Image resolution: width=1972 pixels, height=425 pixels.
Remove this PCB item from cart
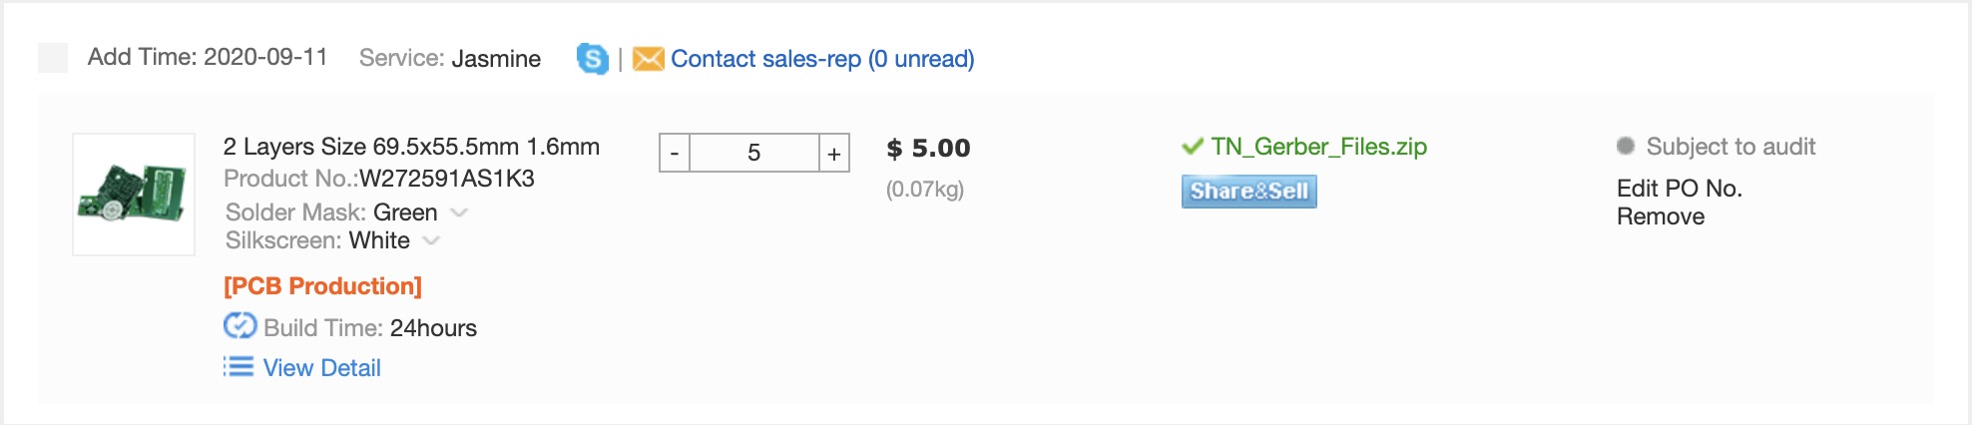(x=1661, y=216)
